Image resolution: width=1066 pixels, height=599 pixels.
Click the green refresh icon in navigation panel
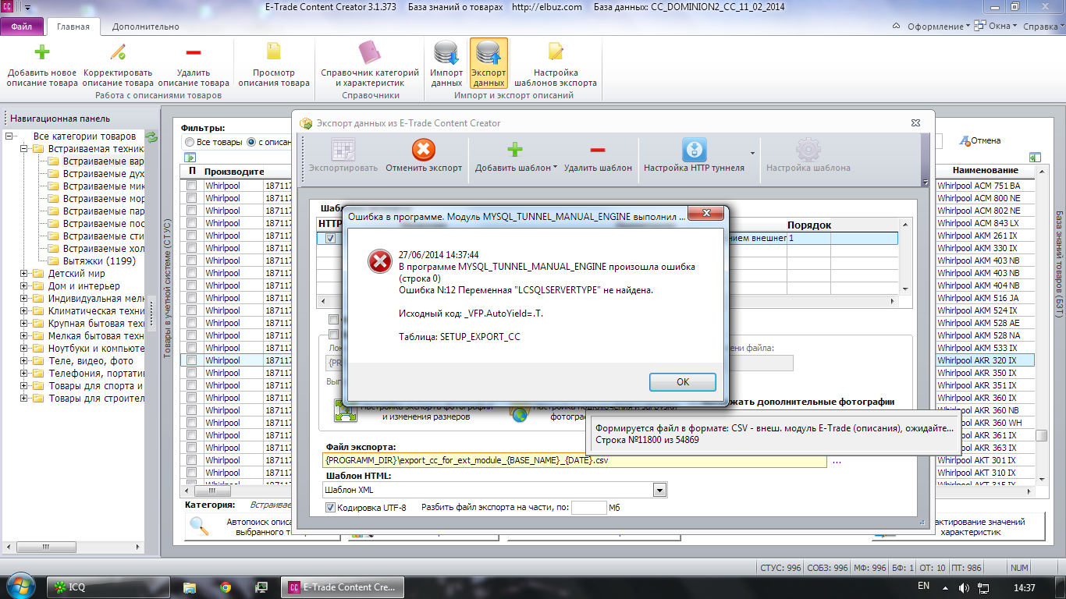coord(151,136)
